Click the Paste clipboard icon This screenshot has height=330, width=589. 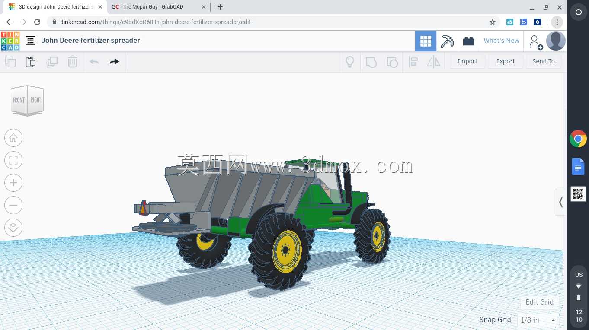click(31, 62)
